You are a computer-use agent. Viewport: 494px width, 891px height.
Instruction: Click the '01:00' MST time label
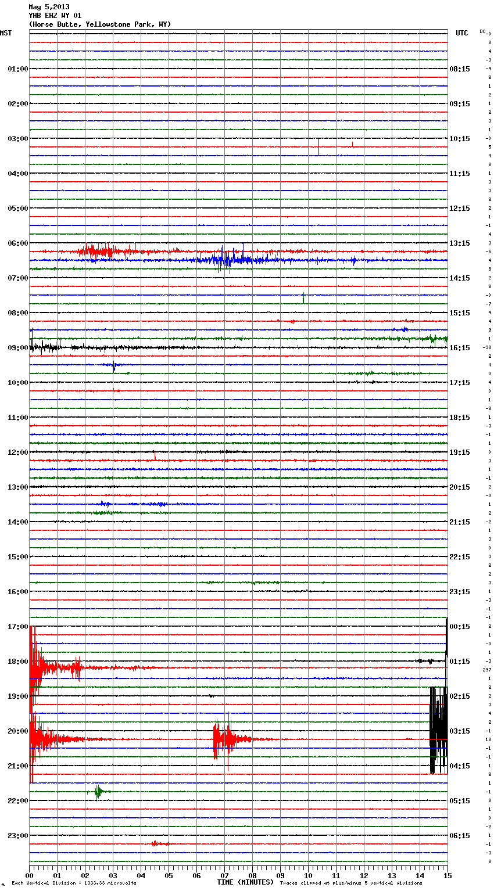point(18,69)
